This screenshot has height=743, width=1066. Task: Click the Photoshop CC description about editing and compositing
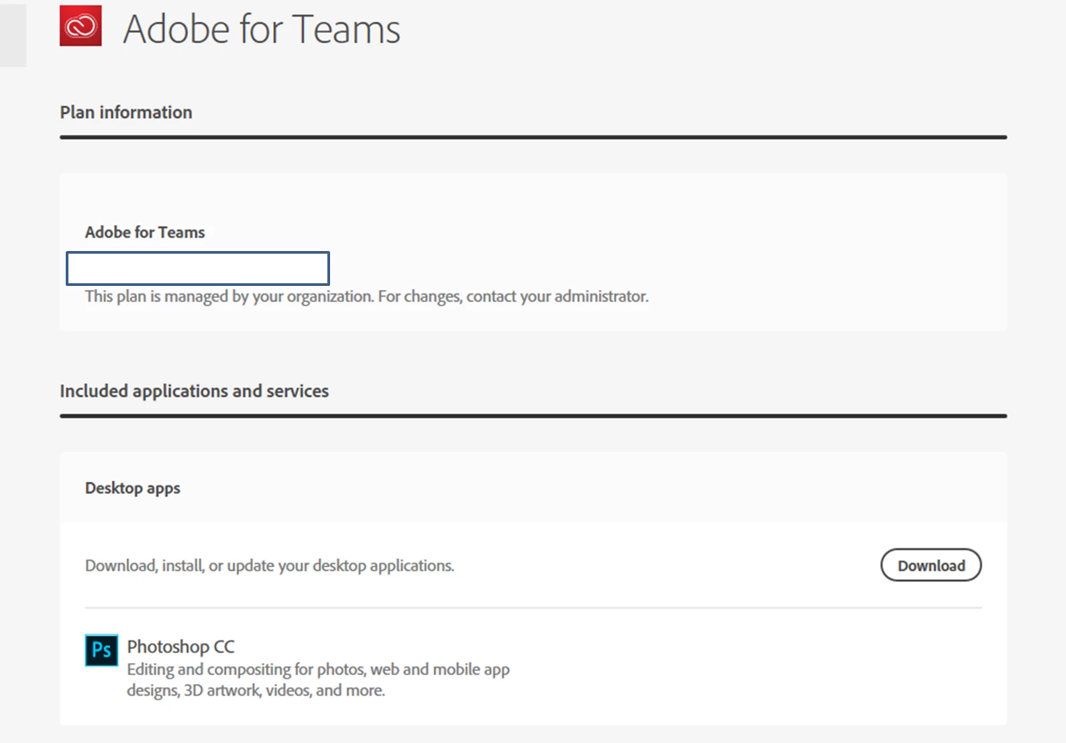coord(318,679)
